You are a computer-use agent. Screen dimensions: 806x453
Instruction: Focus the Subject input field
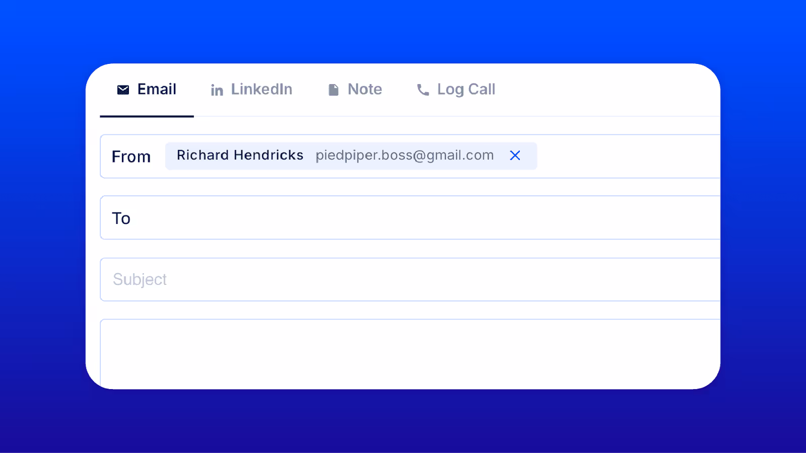(x=410, y=279)
